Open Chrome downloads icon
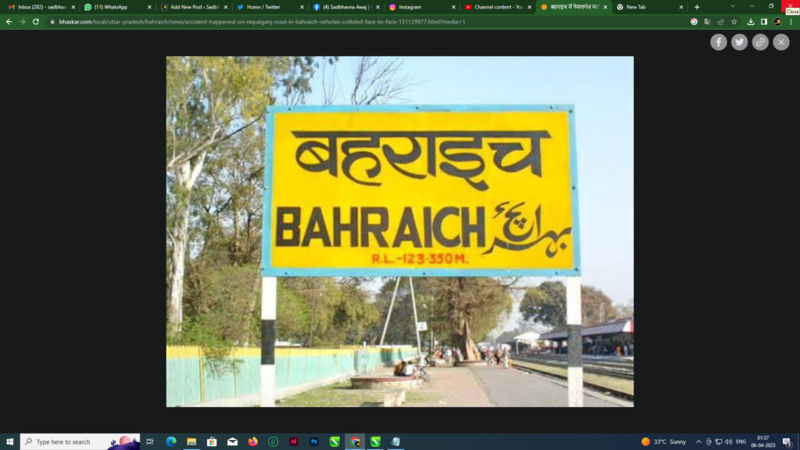800x450 pixels. point(751,22)
